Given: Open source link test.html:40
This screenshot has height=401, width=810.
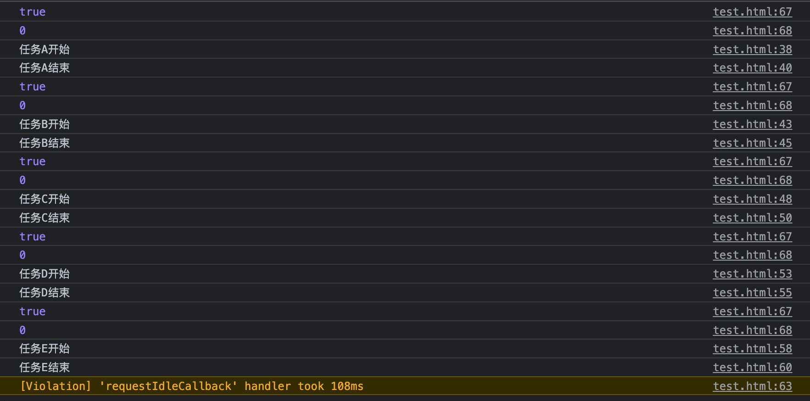Looking at the screenshot, I should [752, 68].
